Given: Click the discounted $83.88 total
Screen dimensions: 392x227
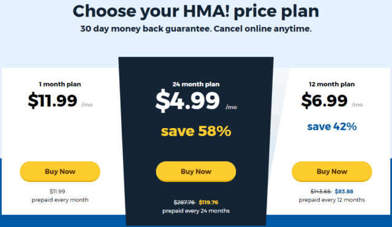Looking at the screenshot, I should pyautogui.click(x=344, y=192).
